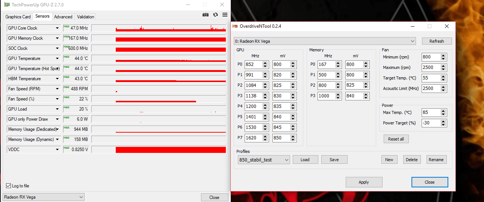This screenshot has height=202, width=484.
Task: Click the GPU P4 mV stepper arrows
Action: [x=293, y=106]
